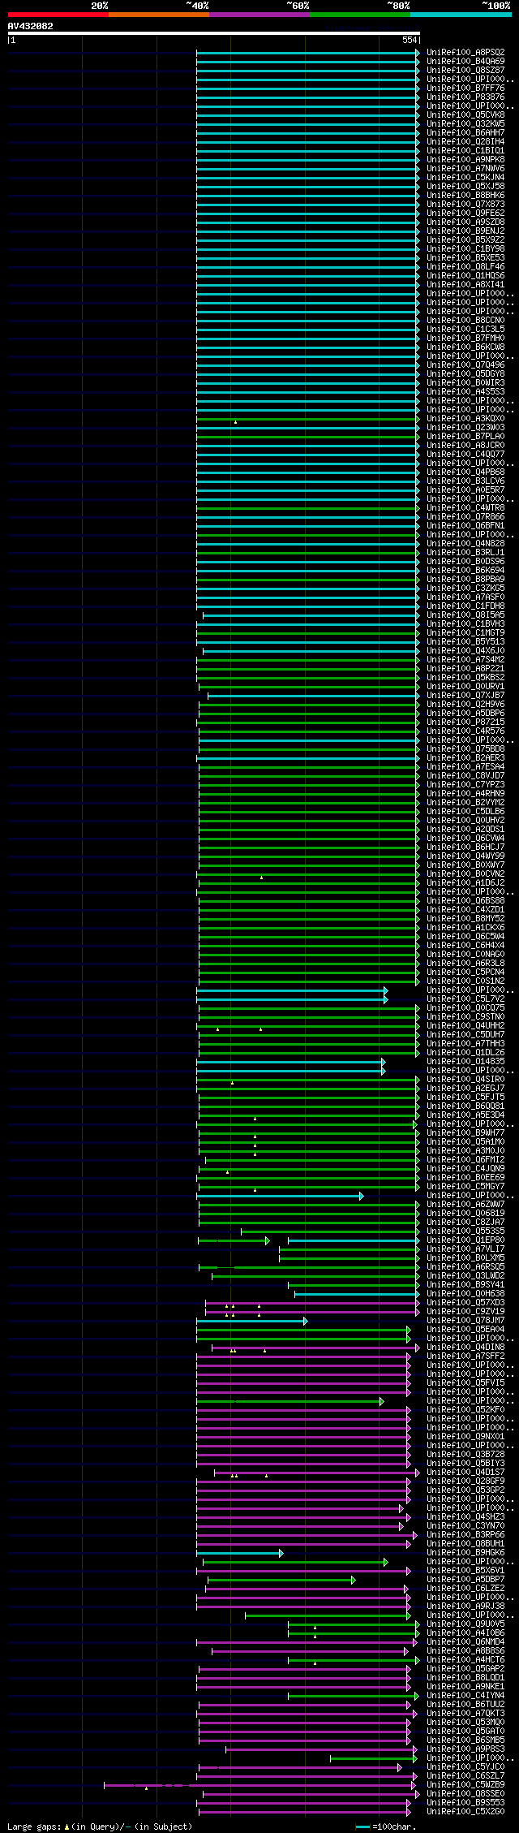
Task: Select label UniRef100_C1BIQ1
Action: coord(465,150)
